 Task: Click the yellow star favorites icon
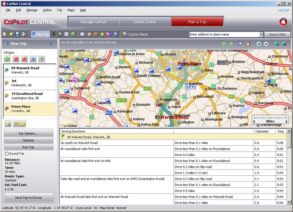click(x=102, y=34)
